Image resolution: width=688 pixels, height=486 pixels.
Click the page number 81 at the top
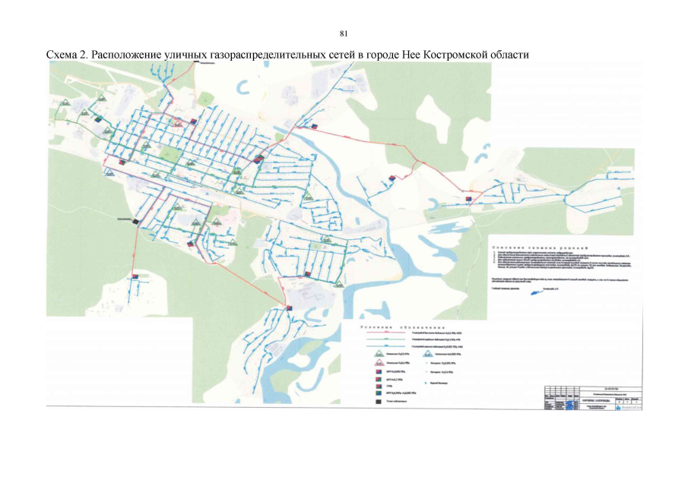pyautogui.click(x=344, y=33)
